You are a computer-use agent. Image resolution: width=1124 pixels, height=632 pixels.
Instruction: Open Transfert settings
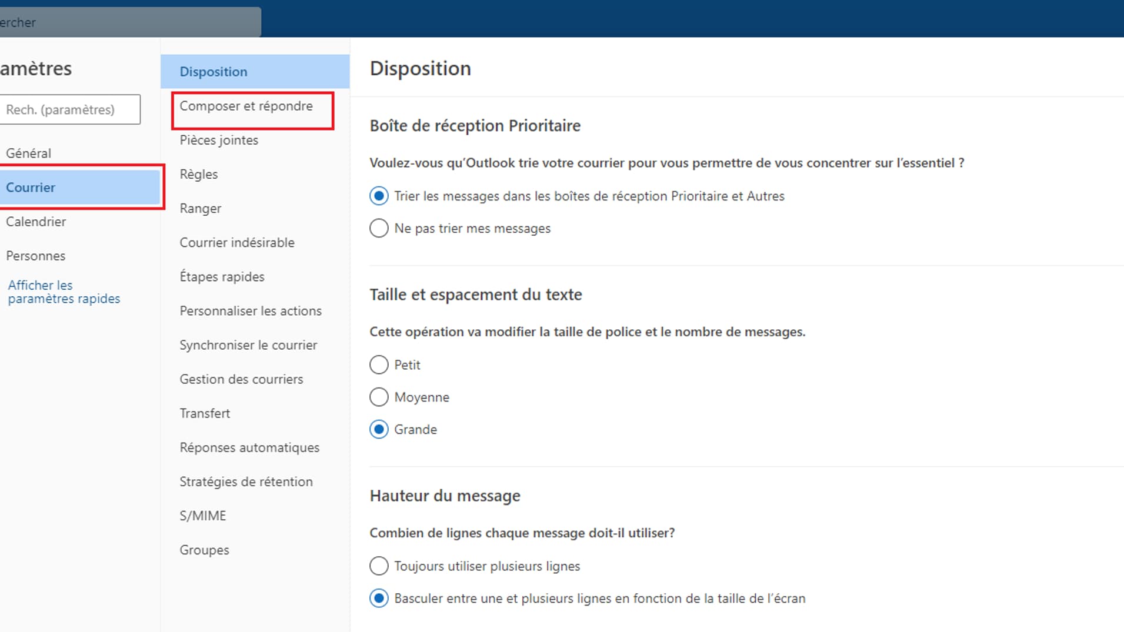205,413
